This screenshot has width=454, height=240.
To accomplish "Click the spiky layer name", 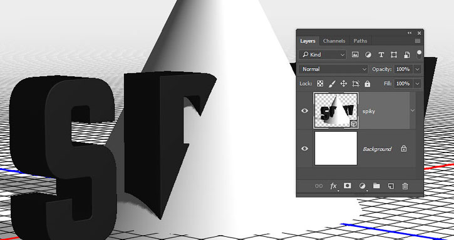I will click(x=369, y=111).
